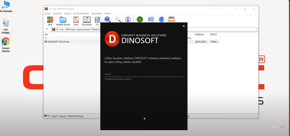Click the up one level arrow button
Viewport: 290px width, 136px height.
click(47, 29)
